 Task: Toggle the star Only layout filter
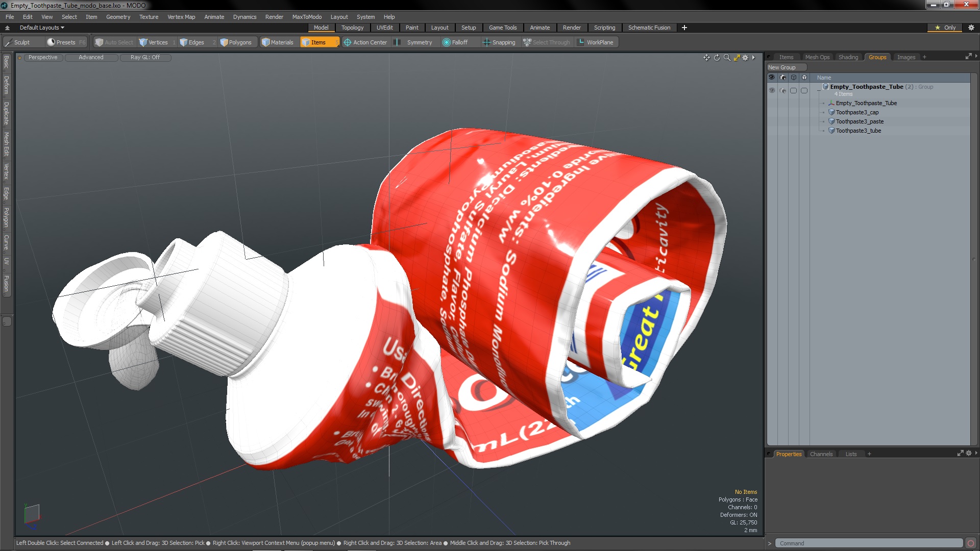(945, 28)
